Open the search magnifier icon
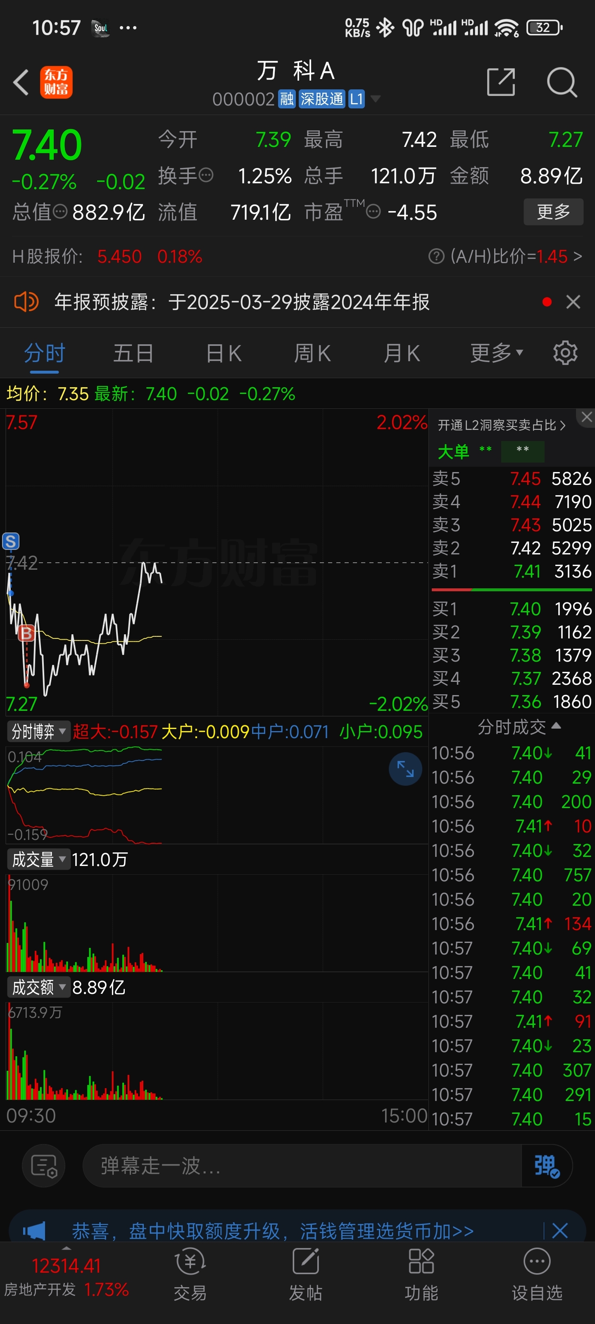Screen dimensions: 595x1324 point(562,82)
